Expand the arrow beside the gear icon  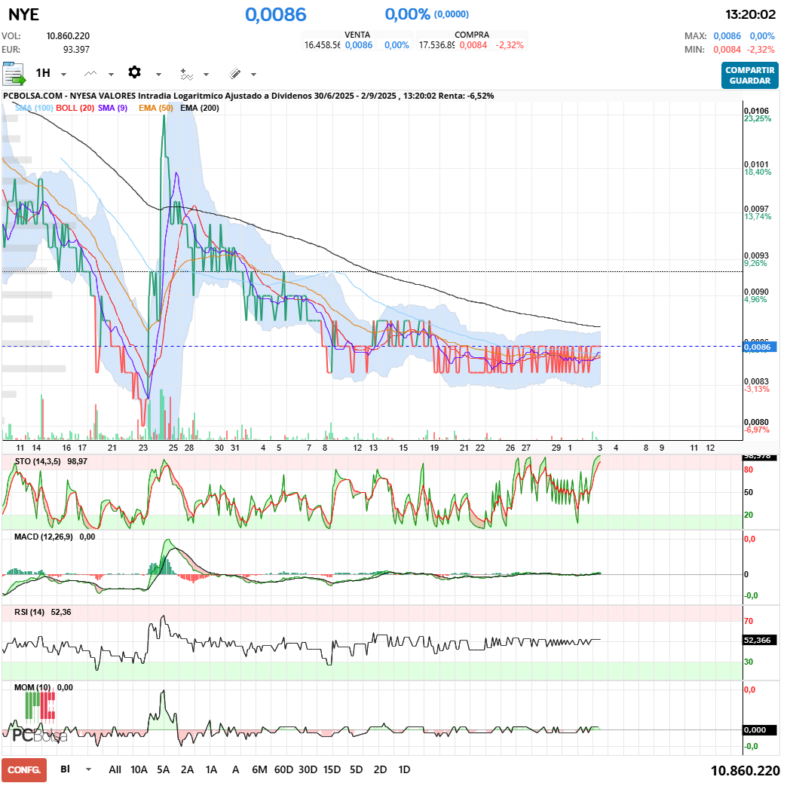(158, 75)
